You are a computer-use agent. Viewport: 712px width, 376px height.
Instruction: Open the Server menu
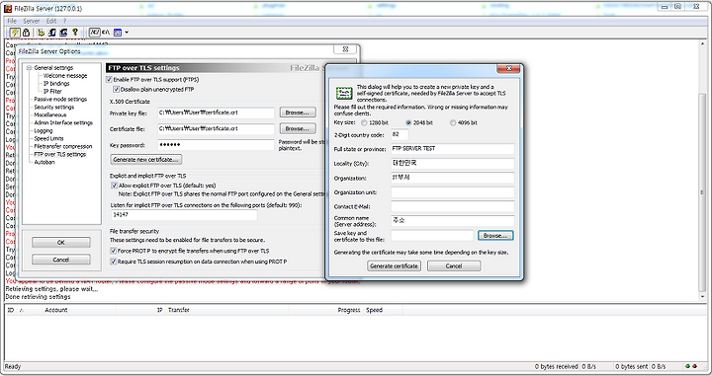(x=32, y=21)
